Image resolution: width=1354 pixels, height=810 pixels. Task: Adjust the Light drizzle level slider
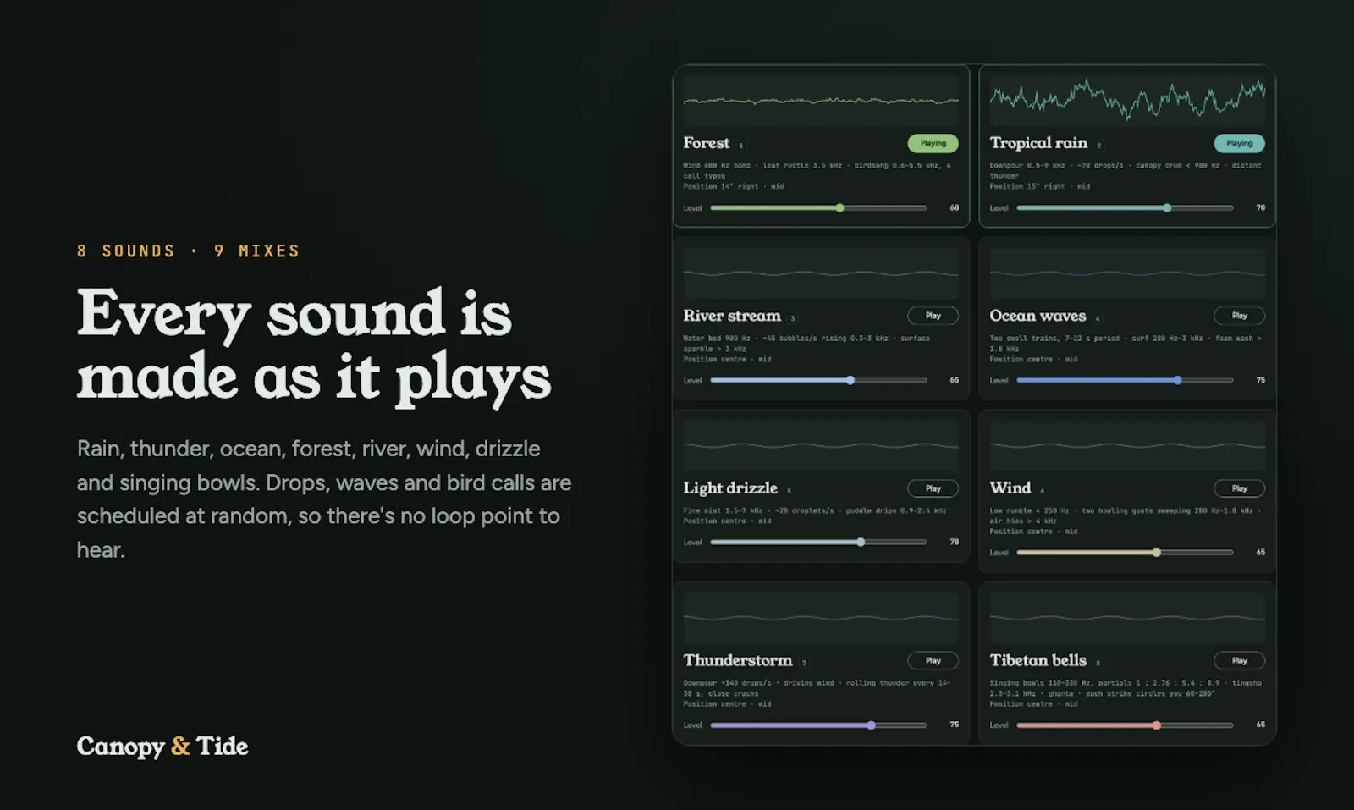click(818, 542)
